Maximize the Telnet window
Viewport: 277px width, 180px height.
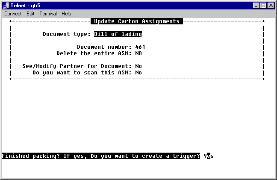coord(263,5)
